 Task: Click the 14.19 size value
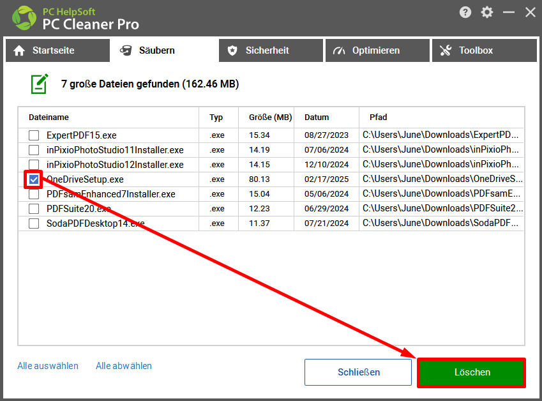point(259,150)
